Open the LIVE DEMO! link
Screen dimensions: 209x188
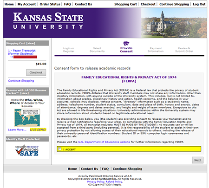tap(38, 130)
